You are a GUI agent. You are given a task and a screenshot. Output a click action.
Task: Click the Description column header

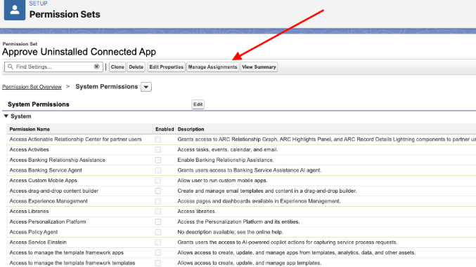coord(191,129)
